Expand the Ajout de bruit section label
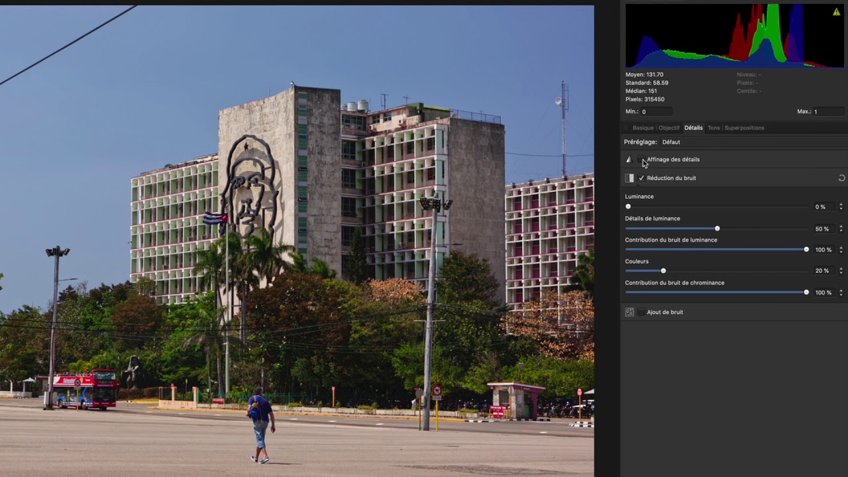848x477 pixels. (664, 312)
